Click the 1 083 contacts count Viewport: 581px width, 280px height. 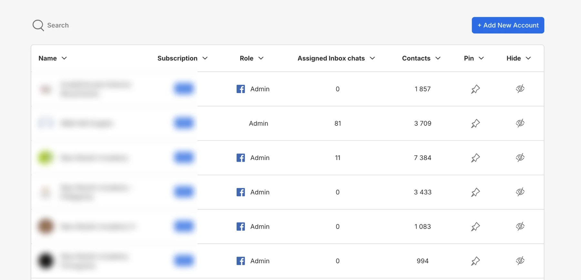tap(423, 226)
